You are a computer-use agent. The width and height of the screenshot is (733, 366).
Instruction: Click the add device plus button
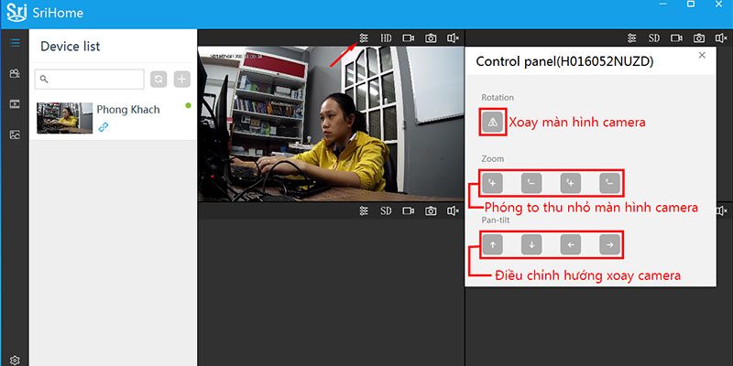pyautogui.click(x=181, y=80)
